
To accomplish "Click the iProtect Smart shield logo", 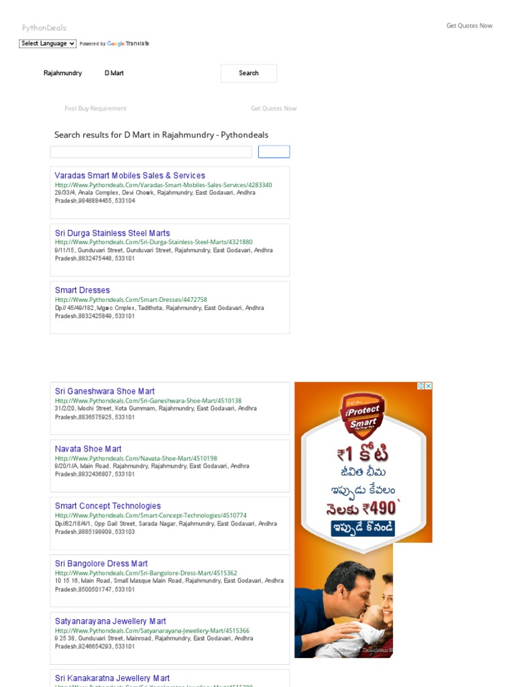I will tap(361, 416).
